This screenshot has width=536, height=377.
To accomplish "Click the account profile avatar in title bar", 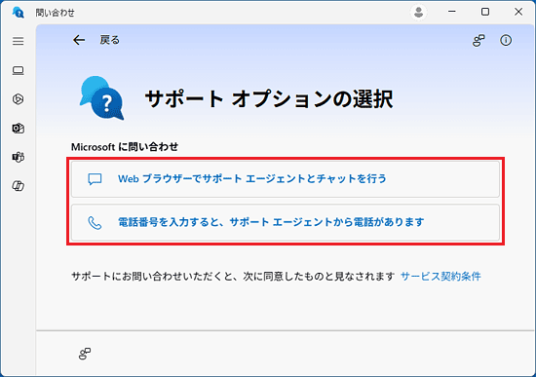I will [x=418, y=13].
